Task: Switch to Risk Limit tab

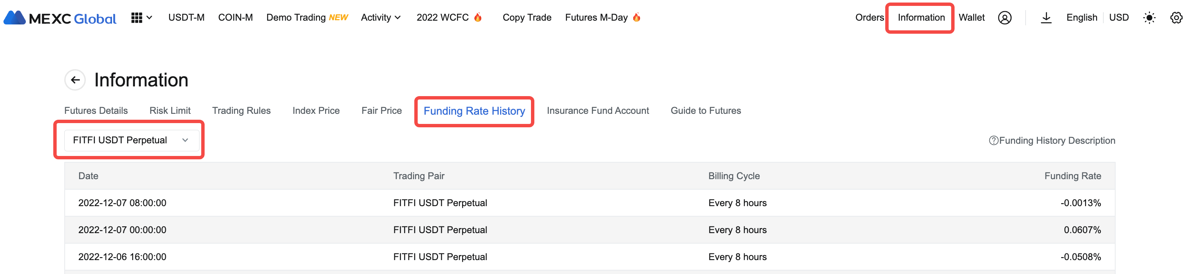Action: point(170,110)
